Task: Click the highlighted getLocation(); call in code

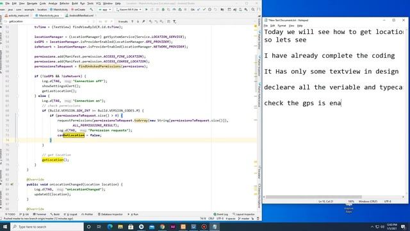Action: pyautogui.click(x=56, y=160)
